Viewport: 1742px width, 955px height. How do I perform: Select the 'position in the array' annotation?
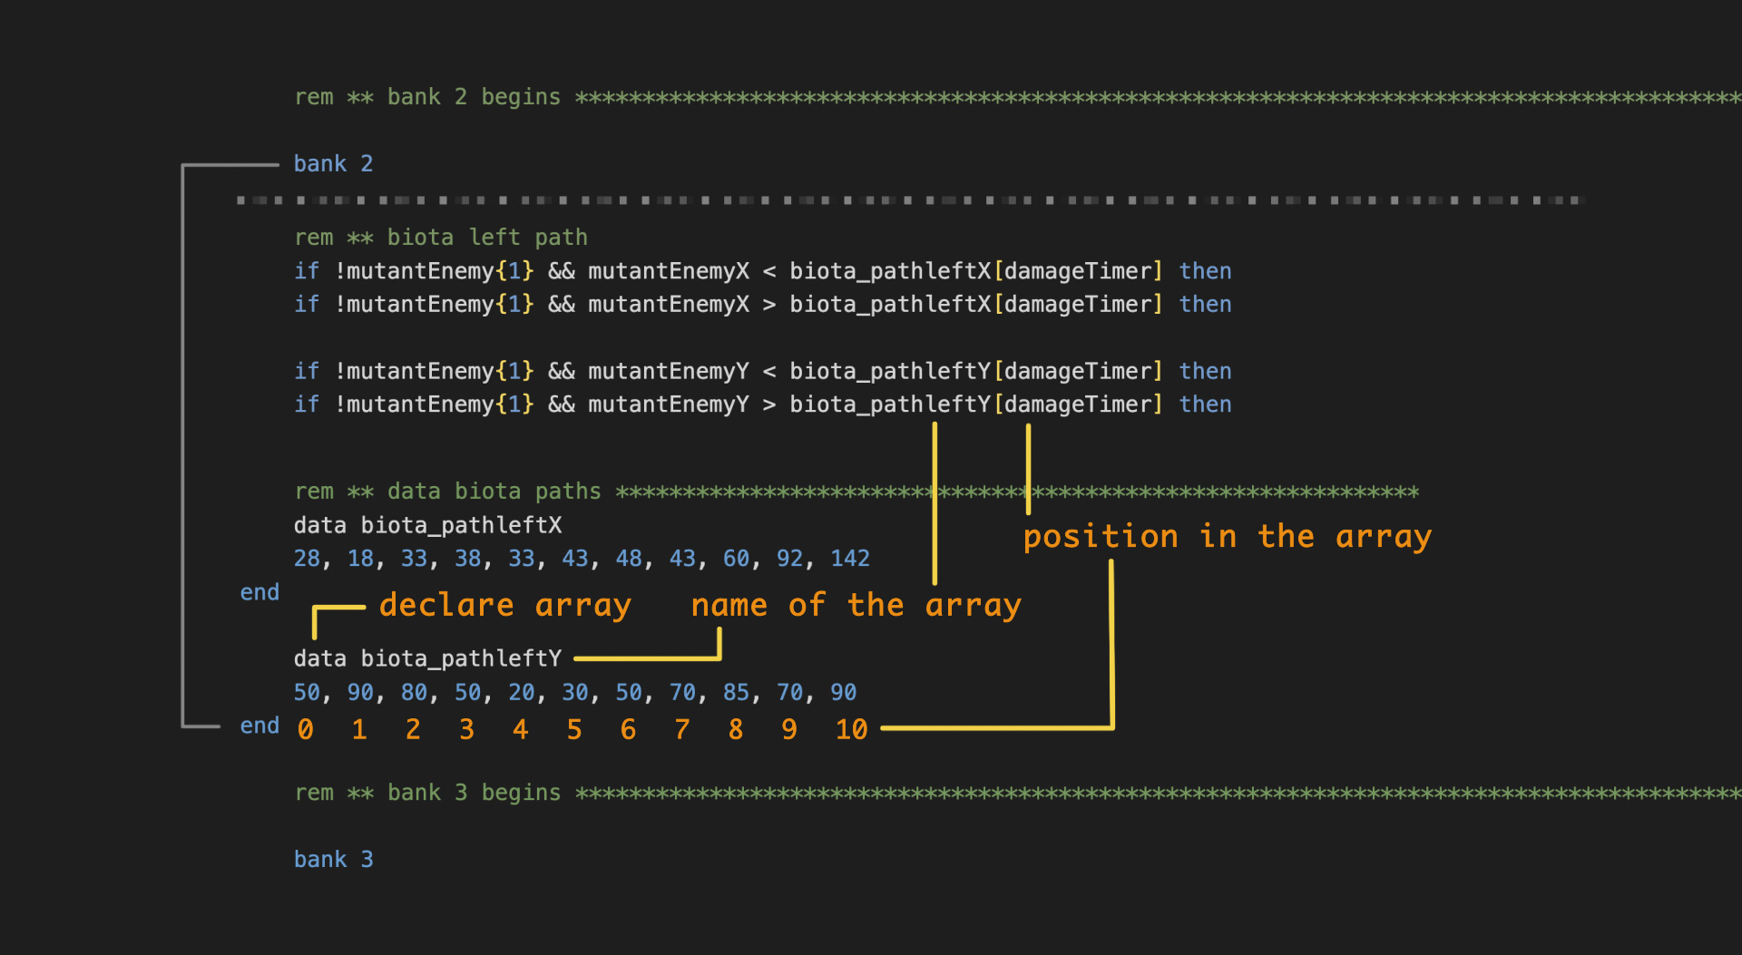(1227, 536)
